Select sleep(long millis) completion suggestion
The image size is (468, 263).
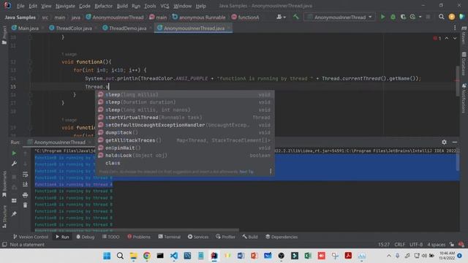coord(184,94)
